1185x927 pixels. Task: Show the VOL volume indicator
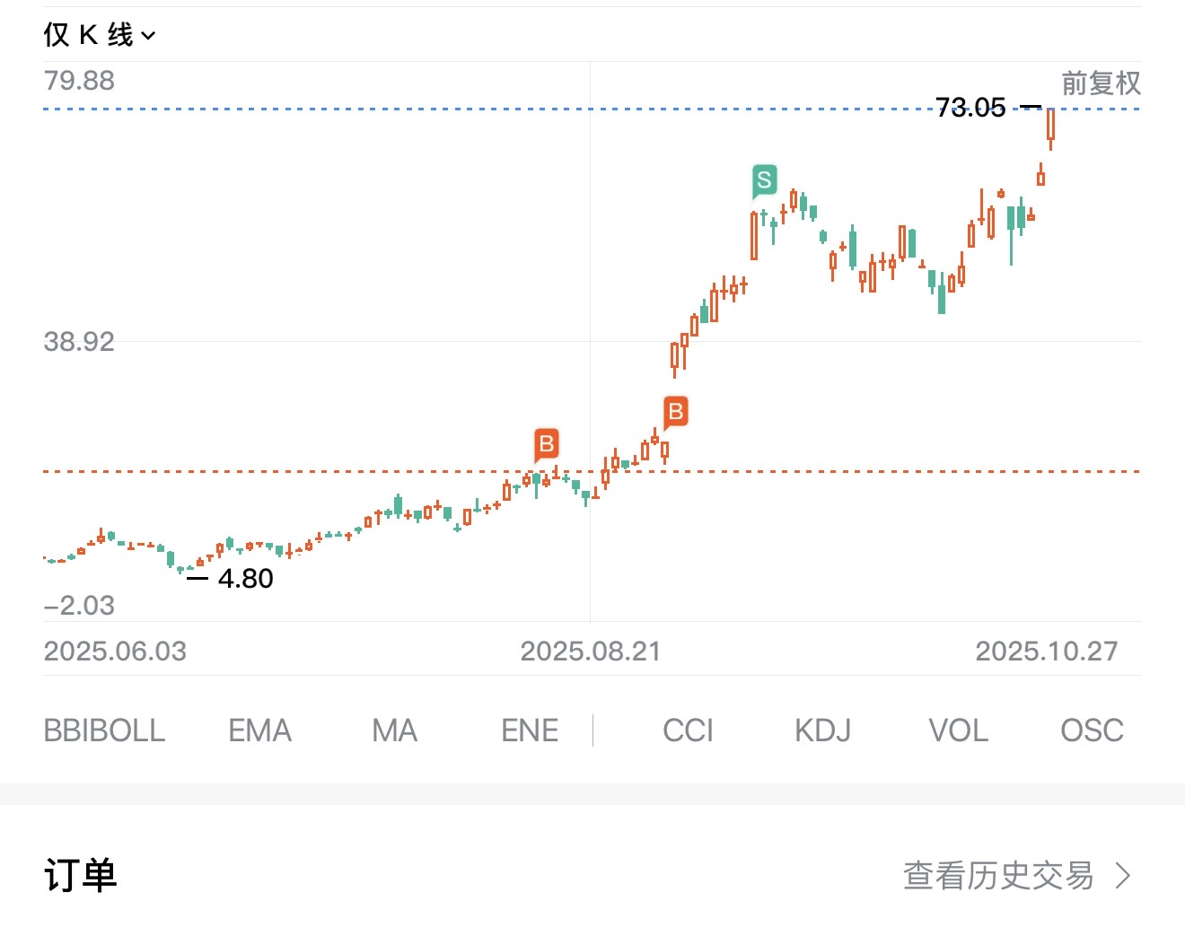tap(958, 730)
